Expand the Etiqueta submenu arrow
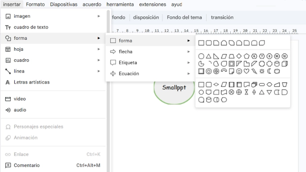Image resolution: width=306 pixels, height=172 pixels. [x=189, y=62]
